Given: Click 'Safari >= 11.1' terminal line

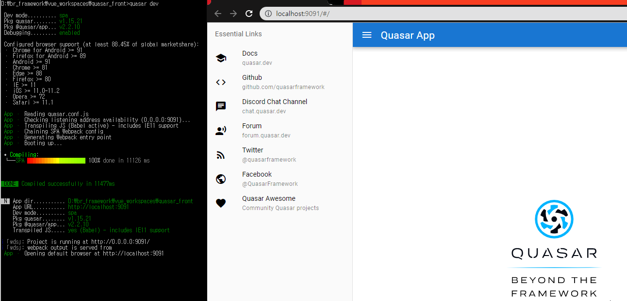Looking at the screenshot, I should point(33,103).
